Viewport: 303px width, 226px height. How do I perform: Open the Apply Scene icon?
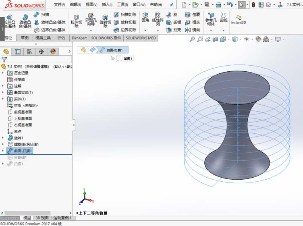click(x=266, y=39)
